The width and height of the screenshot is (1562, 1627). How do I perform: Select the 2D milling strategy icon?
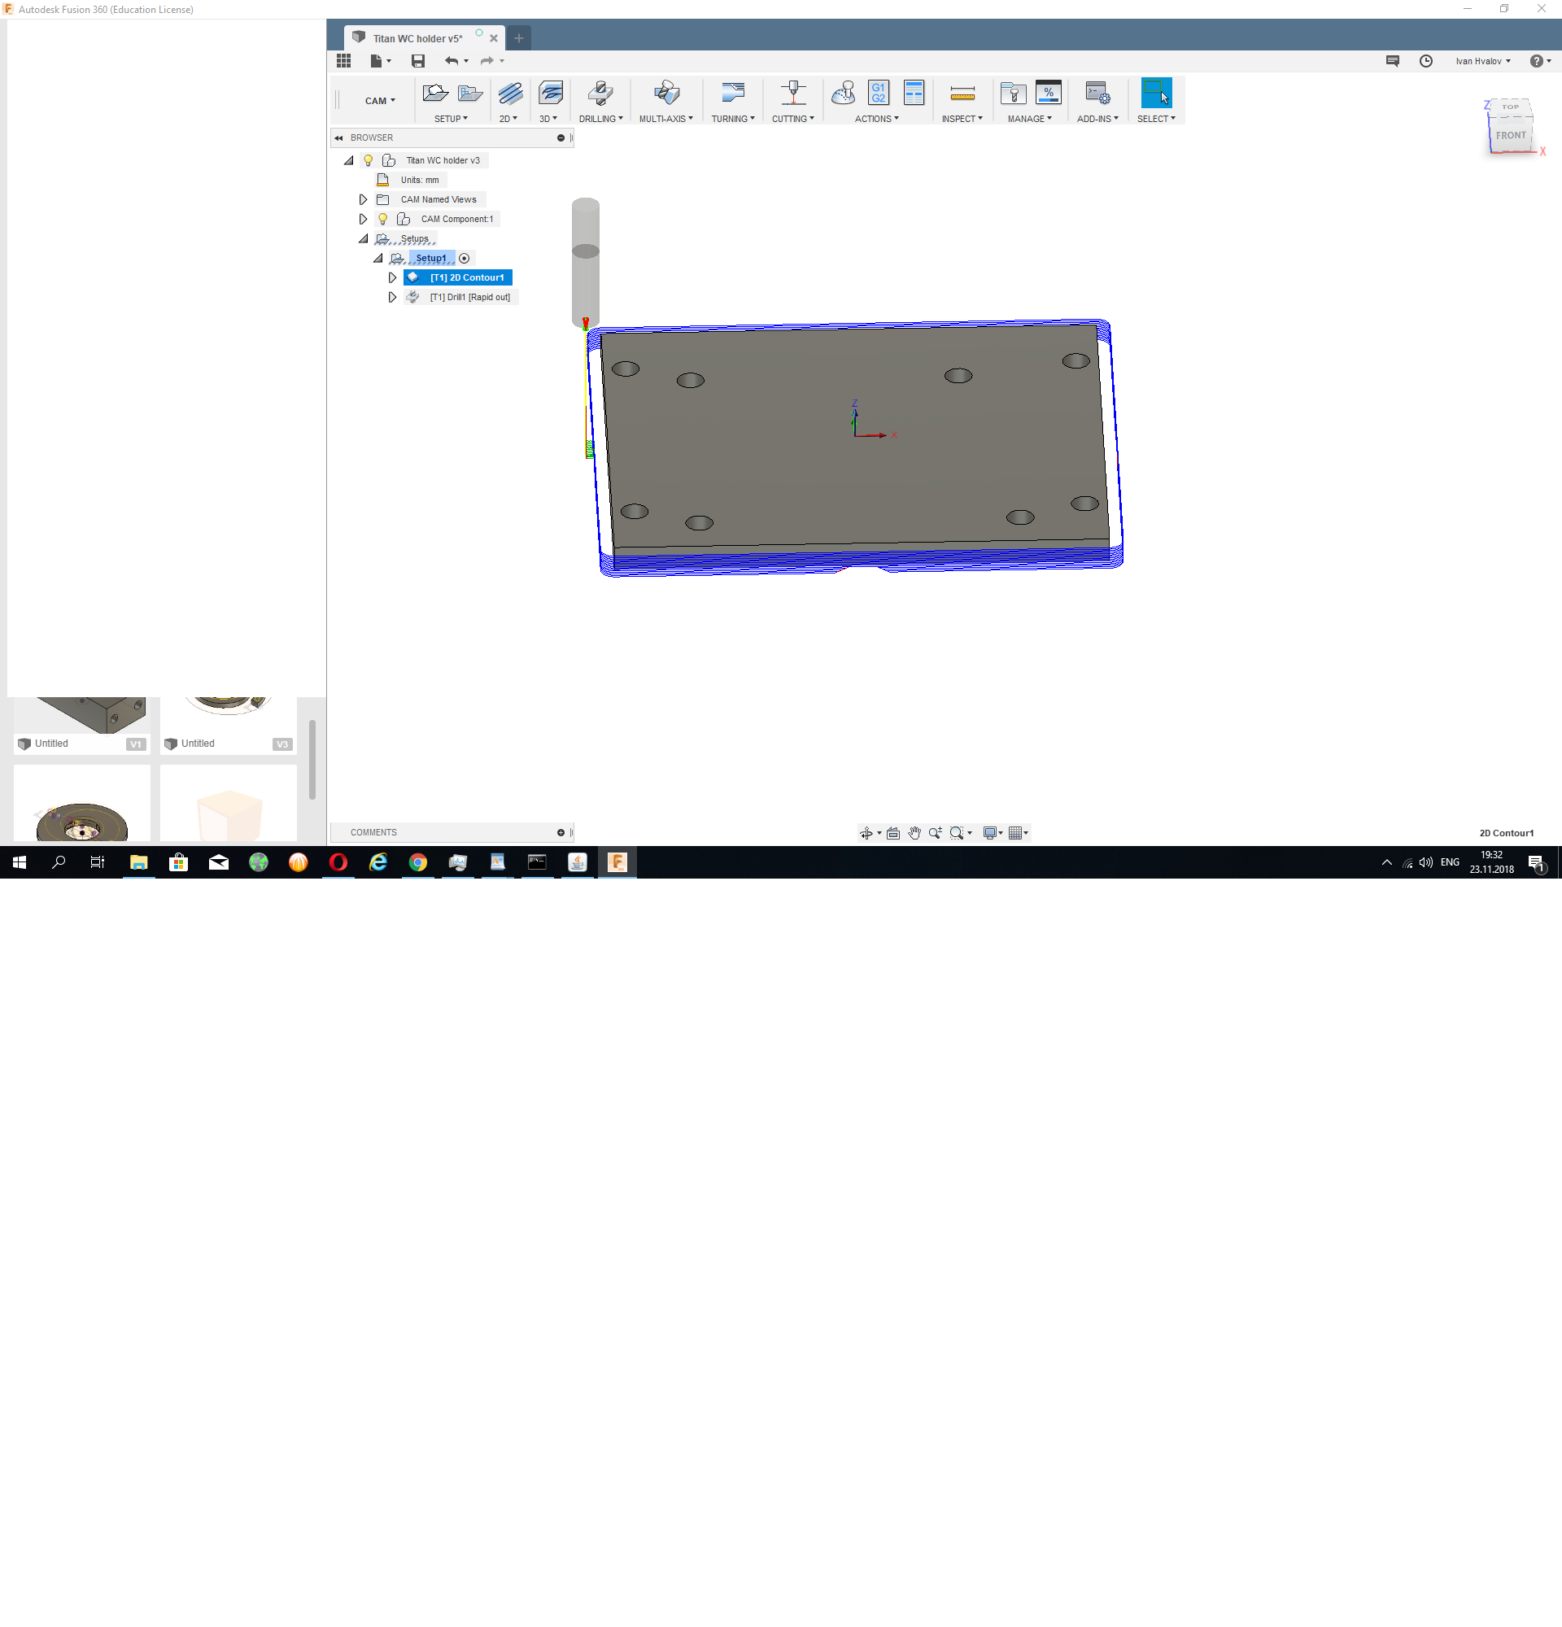(509, 93)
